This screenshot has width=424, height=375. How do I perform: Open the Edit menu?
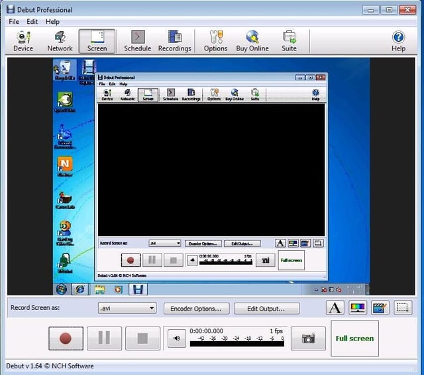[32, 22]
